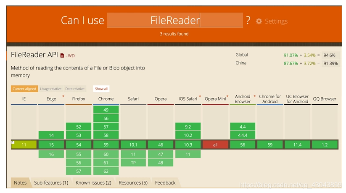Screen dimensions: 346x193
Task: Open the Notes tab
Action: tap(20, 183)
